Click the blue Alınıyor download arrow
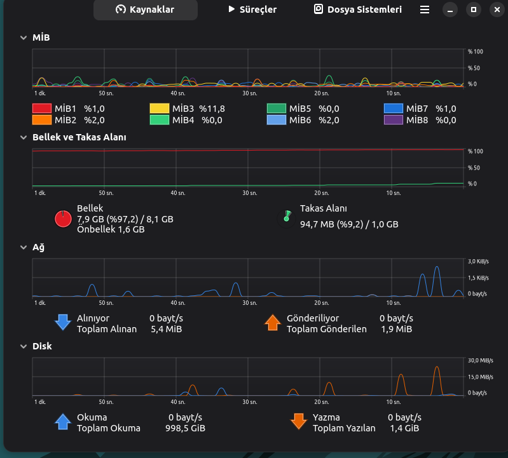 (x=63, y=323)
